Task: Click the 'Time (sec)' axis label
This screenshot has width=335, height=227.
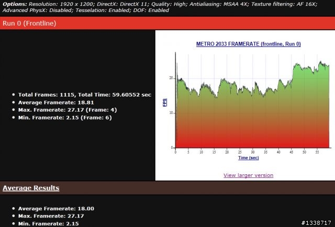Action: 248,158
